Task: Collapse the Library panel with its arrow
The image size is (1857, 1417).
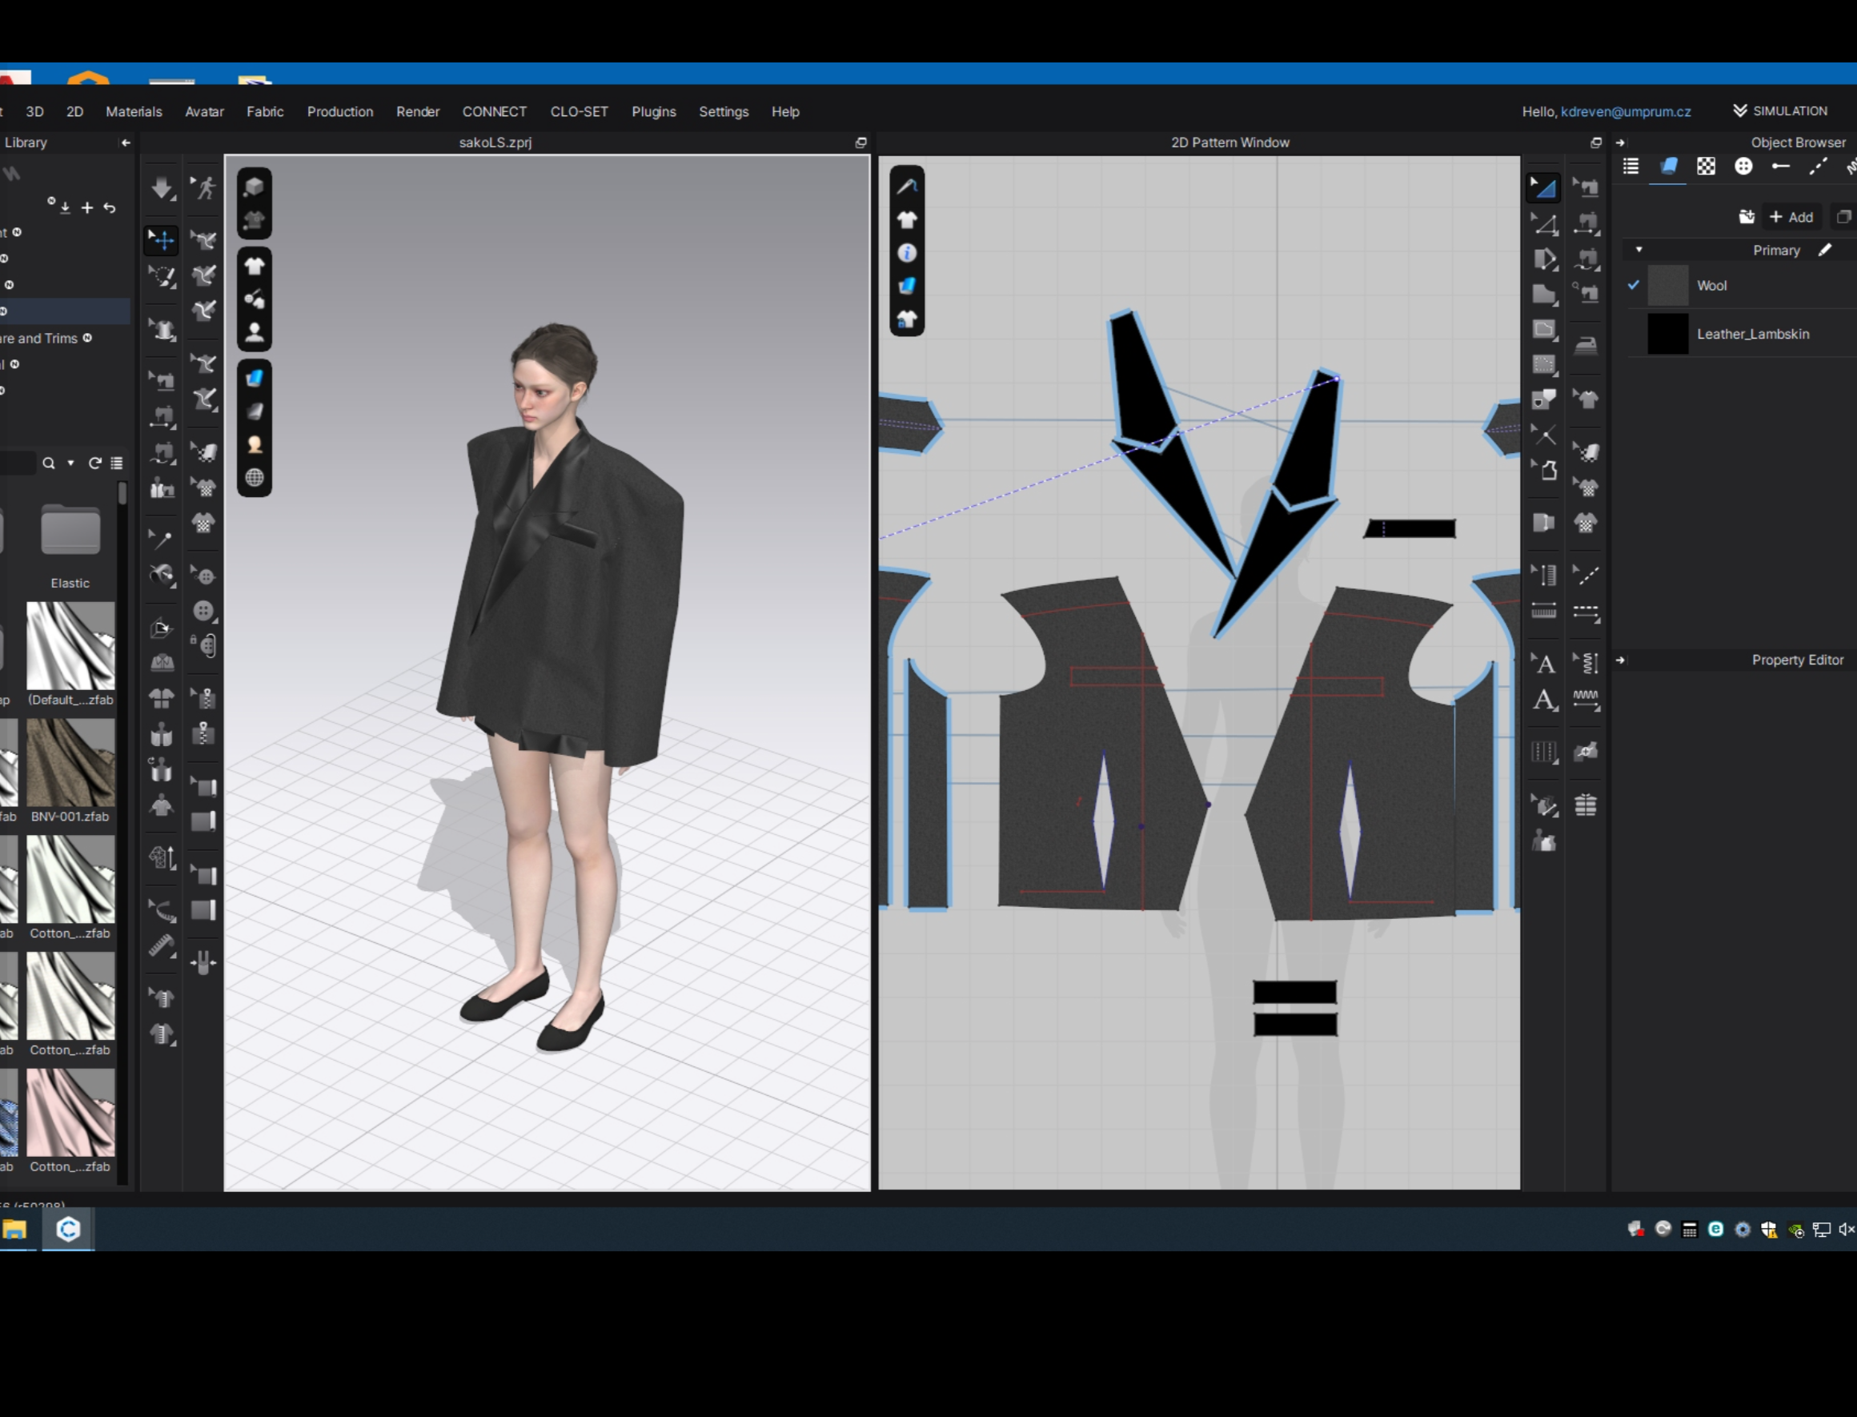Action: [x=126, y=143]
